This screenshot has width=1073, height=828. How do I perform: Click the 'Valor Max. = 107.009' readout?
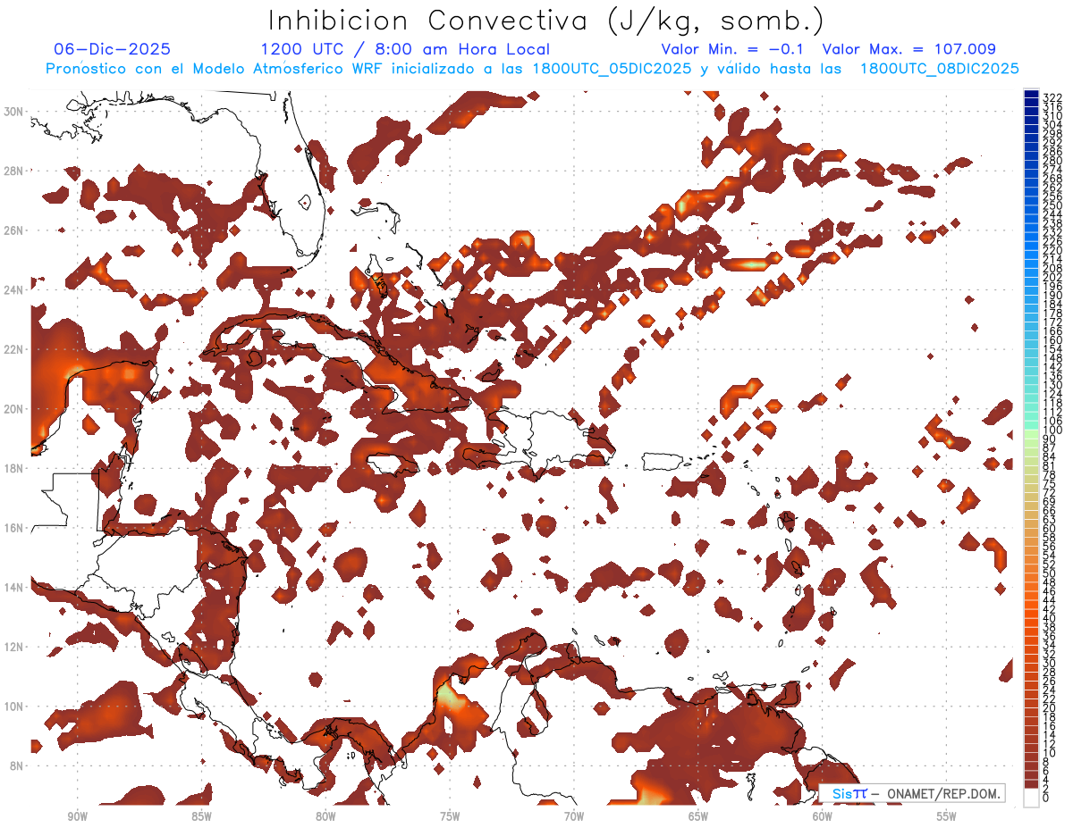(908, 49)
